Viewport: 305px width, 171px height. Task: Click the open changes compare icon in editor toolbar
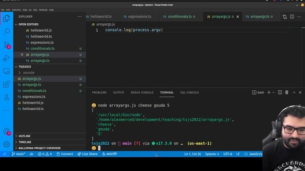pos(285,17)
